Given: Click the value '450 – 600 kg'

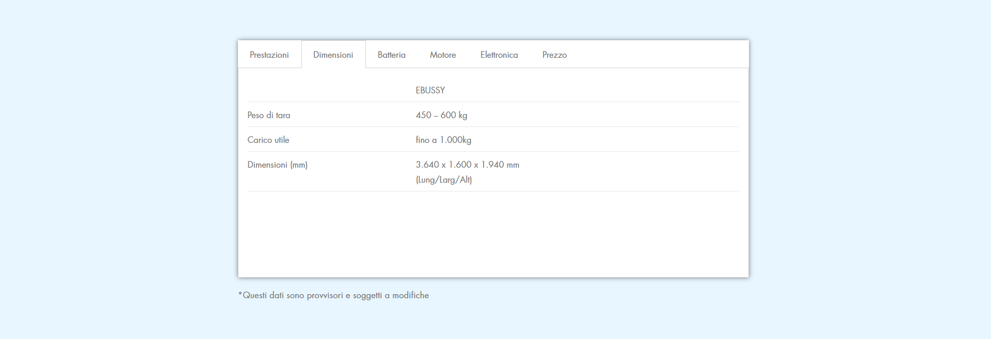Looking at the screenshot, I should [x=441, y=115].
